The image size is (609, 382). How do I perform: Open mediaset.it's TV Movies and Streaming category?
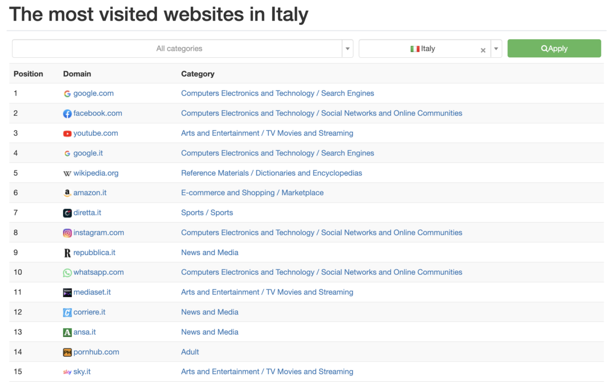click(267, 292)
